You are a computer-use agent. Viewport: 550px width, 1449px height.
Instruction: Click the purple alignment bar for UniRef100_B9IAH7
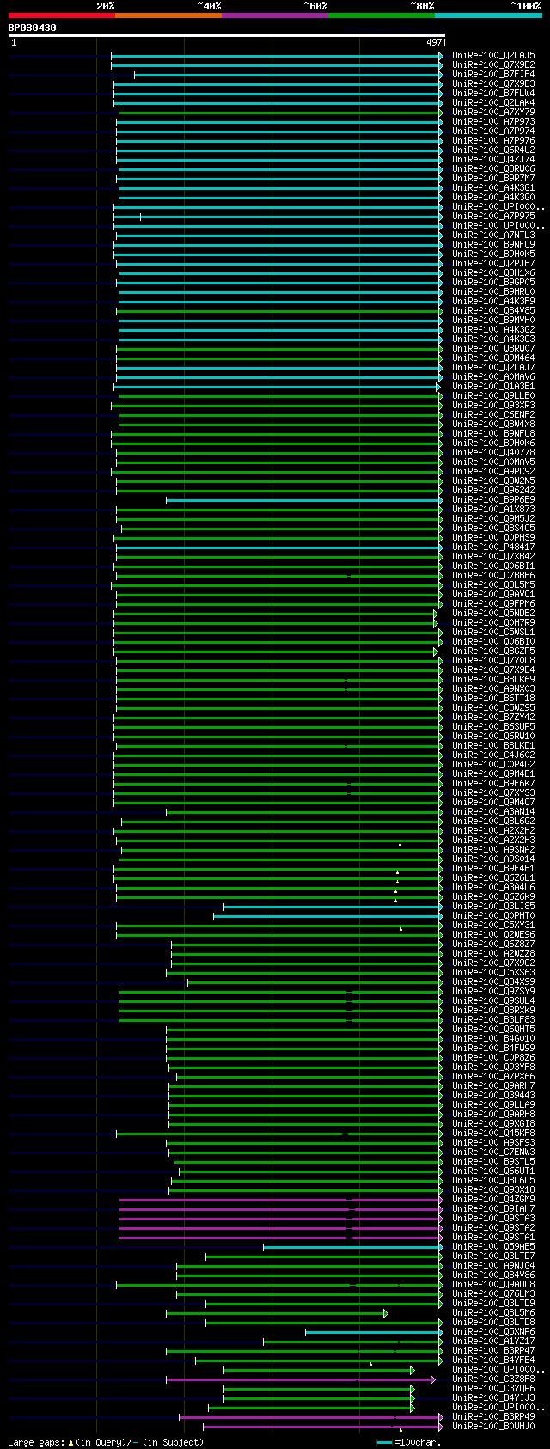pyautogui.click(x=281, y=1209)
